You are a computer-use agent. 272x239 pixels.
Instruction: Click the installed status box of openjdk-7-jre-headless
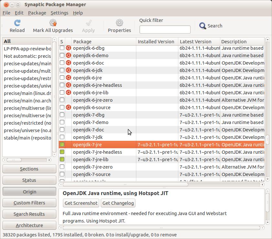tap(62, 152)
